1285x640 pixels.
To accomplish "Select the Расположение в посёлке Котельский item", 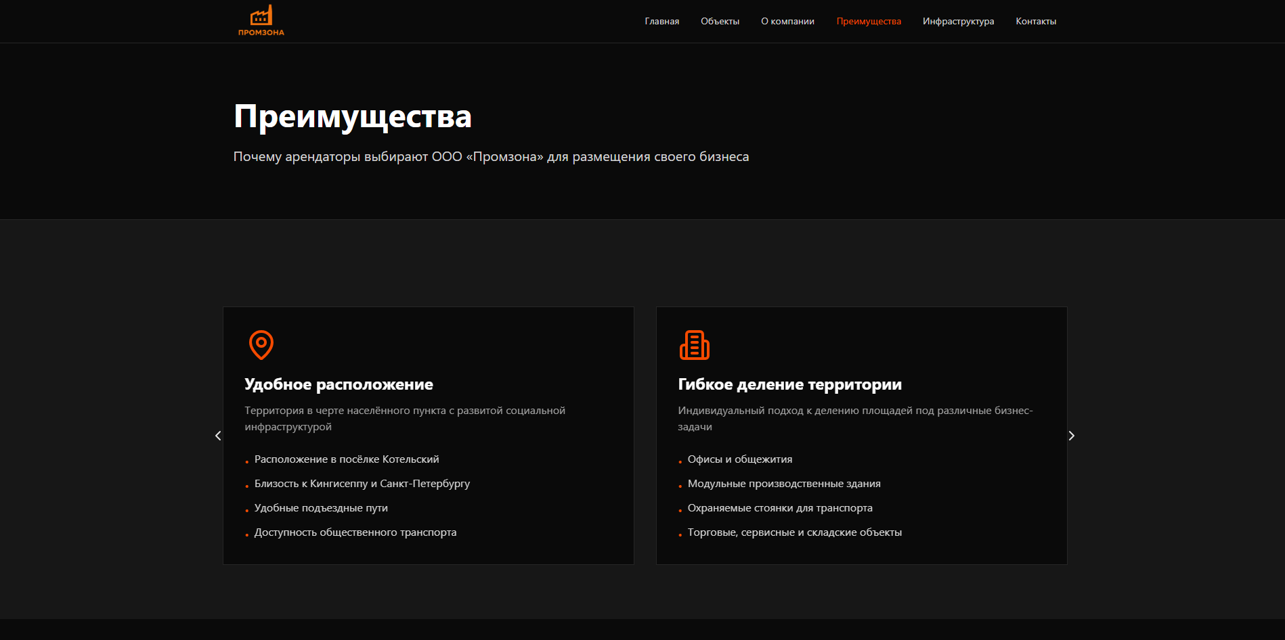I will point(346,459).
